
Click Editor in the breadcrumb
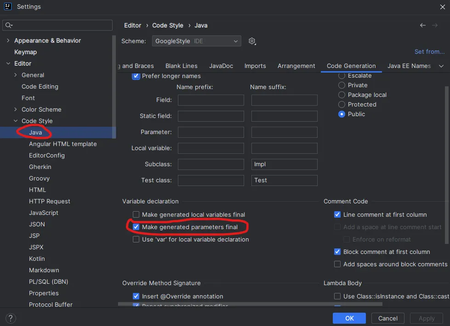coord(132,25)
